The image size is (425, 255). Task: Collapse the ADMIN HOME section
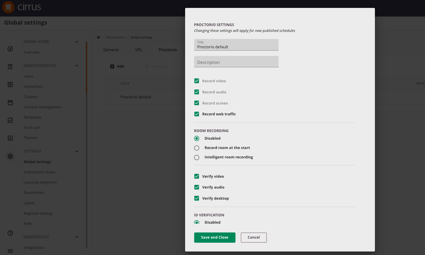click(77, 42)
